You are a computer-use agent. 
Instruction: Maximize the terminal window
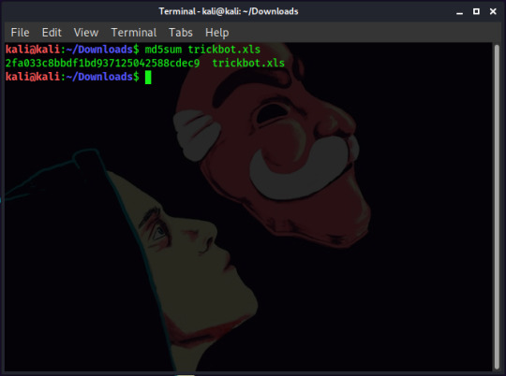(476, 11)
